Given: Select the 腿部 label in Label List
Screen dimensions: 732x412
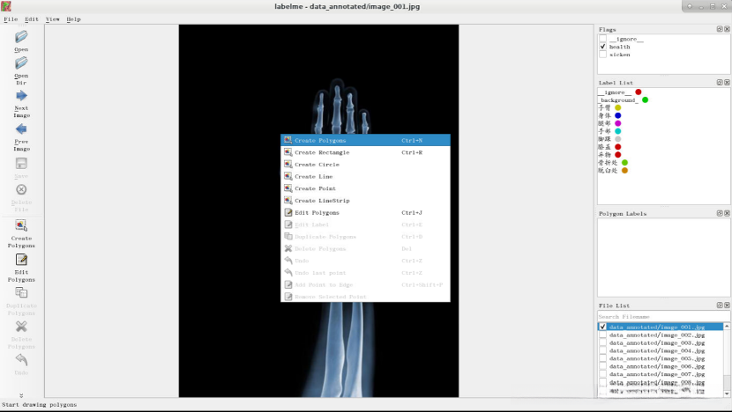Looking at the screenshot, I should (604, 123).
